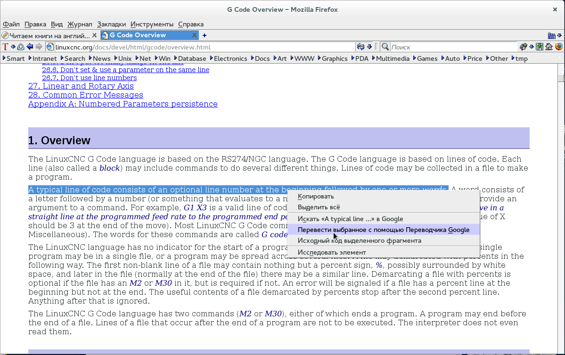Expand the News bookmarks folder
Screen dimensions: 565x355
click(99, 58)
